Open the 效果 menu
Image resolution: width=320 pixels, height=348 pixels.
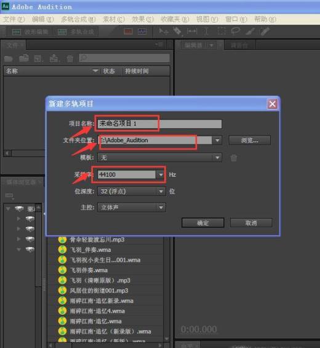143,20
